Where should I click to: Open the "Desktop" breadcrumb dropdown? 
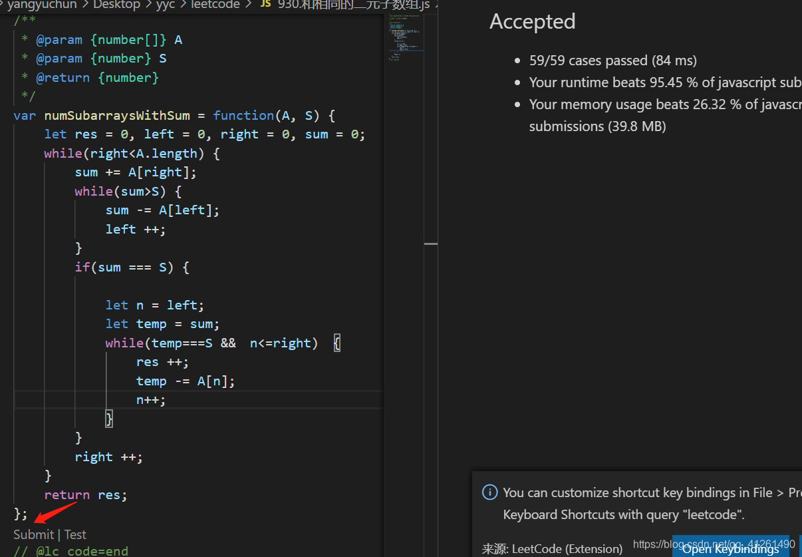tap(116, 5)
